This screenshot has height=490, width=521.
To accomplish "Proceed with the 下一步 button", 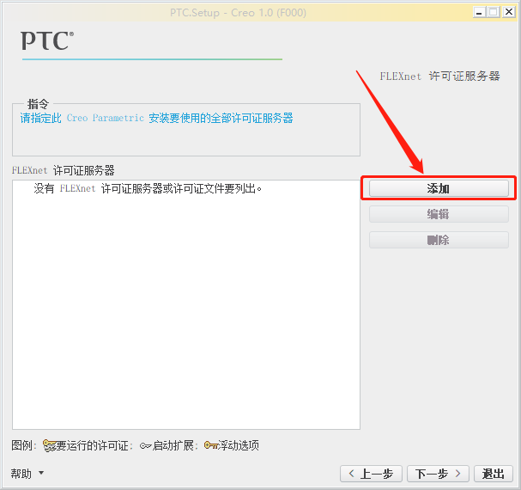I will (x=438, y=474).
